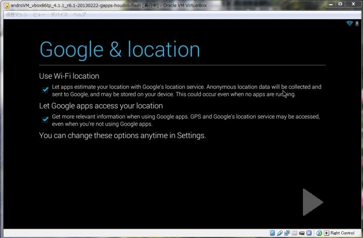The image size is (363, 238).
Task: Open the 仮想マシン menu
Action: pos(17,14)
